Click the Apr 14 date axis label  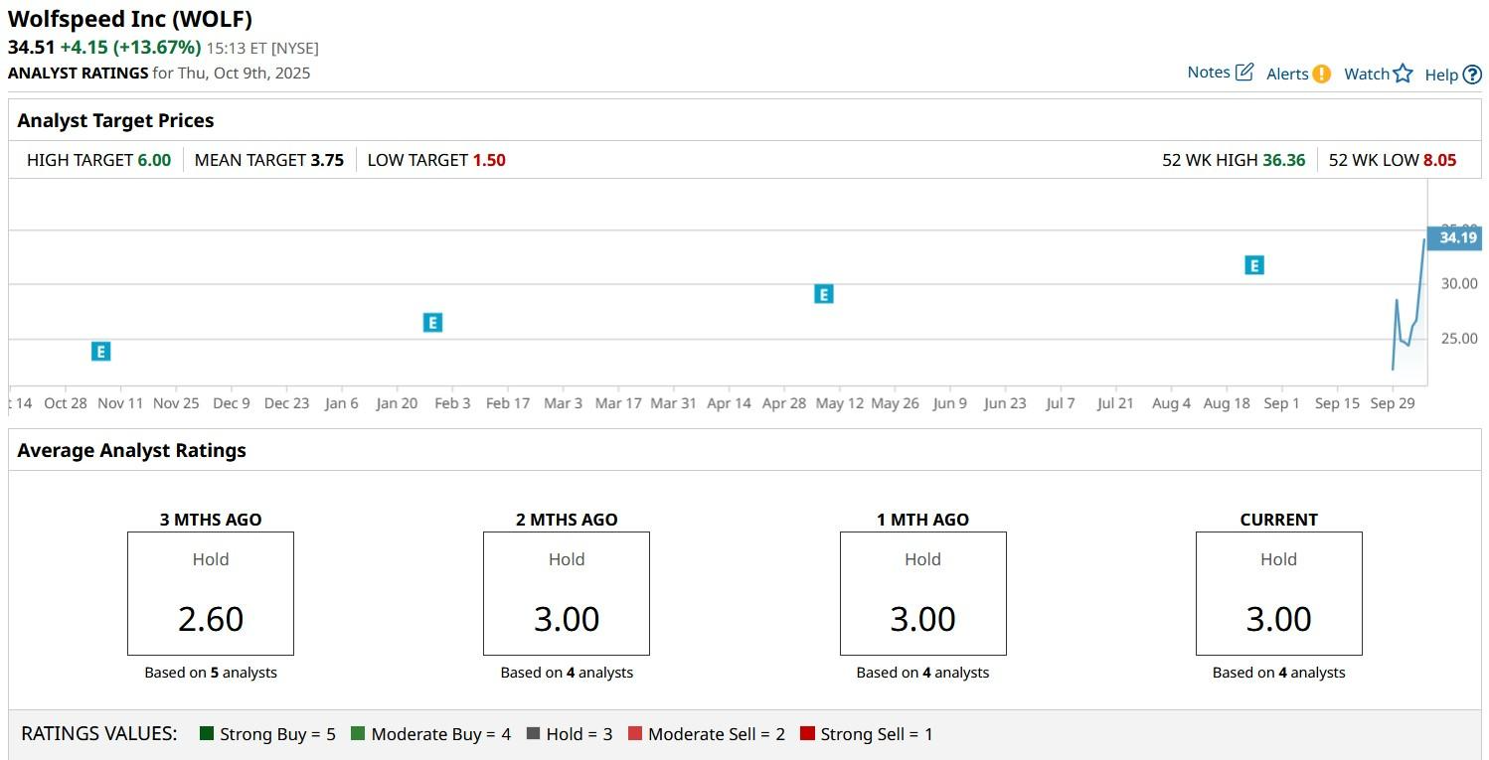pyautogui.click(x=729, y=403)
